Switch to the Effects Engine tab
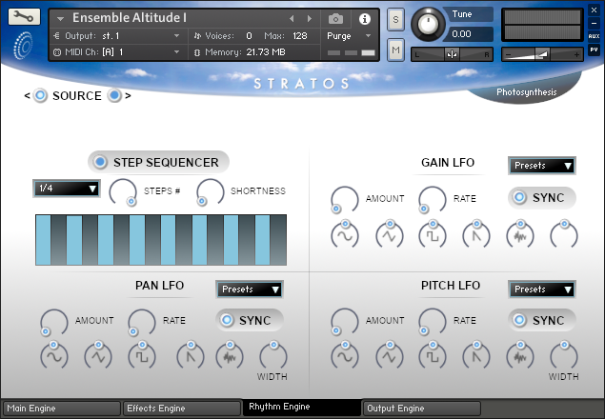 coord(182,409)
